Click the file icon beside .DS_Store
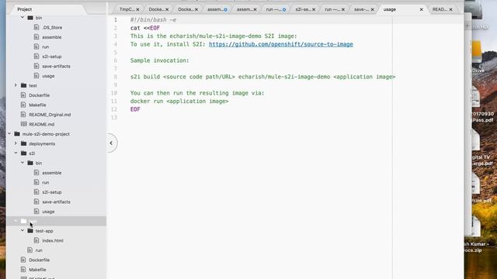Screen dimensions: 497x279 tap(36, 27)
